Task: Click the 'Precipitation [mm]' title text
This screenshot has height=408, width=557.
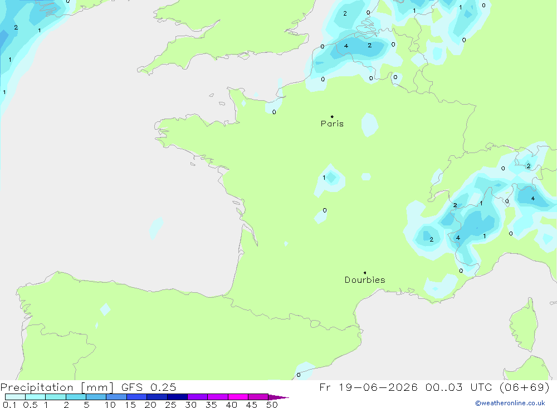Action: (57, 387)
